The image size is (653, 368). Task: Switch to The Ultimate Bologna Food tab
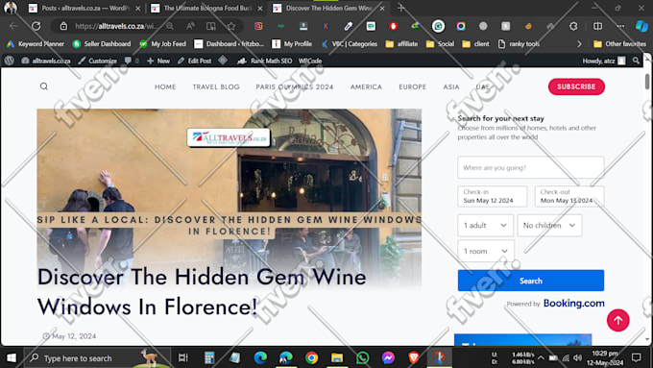pyautogui.click(x=207, y=8)
